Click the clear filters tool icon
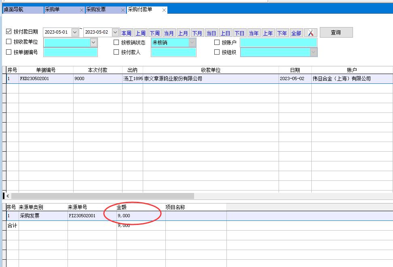Image resolution: width=393 pixels, height=267 pixels. pos(311,33)
